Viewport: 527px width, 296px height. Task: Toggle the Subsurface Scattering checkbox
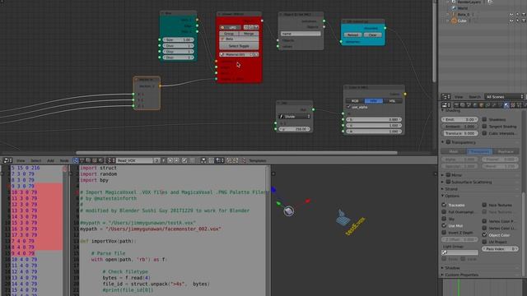[x=448, y=182]
